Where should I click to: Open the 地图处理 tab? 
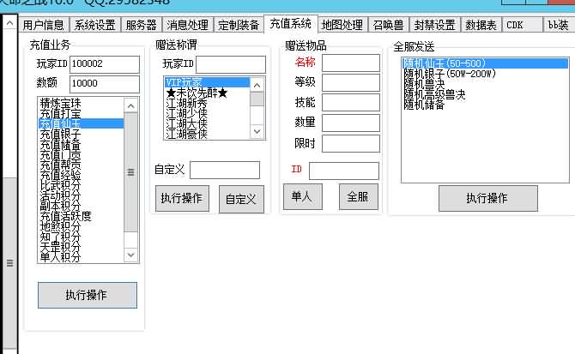click(x=342, y=25)
